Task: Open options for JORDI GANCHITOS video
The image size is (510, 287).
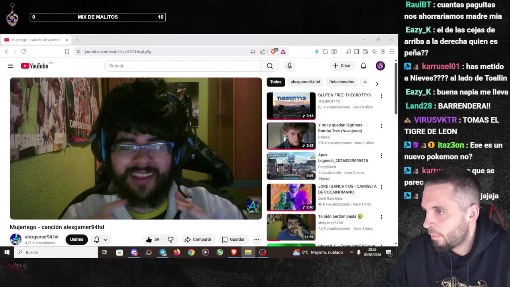Action: pos(381,187)
